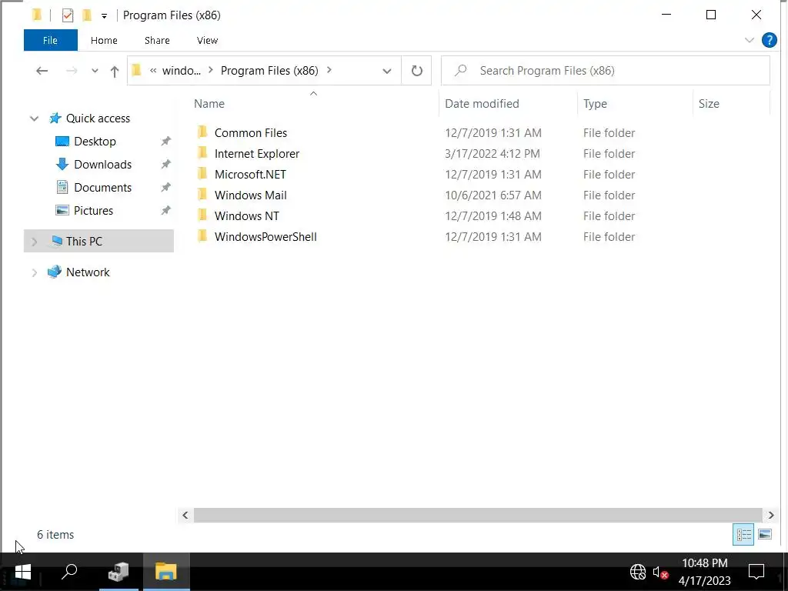Sort by the Size column header
The width and height of the screenshot is (788, 591).
tap(709, 104)
